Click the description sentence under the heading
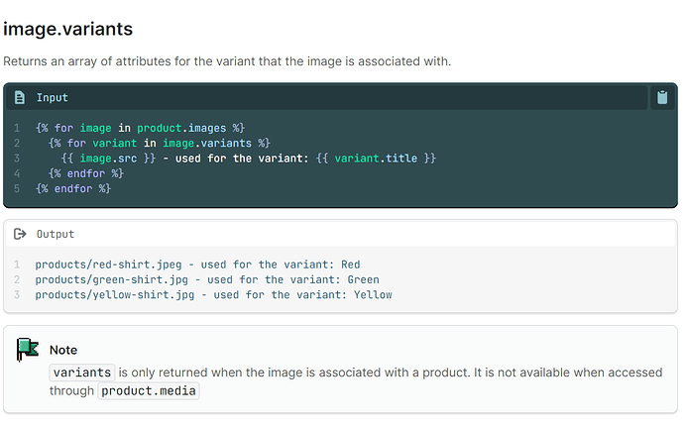 (227, 61)
